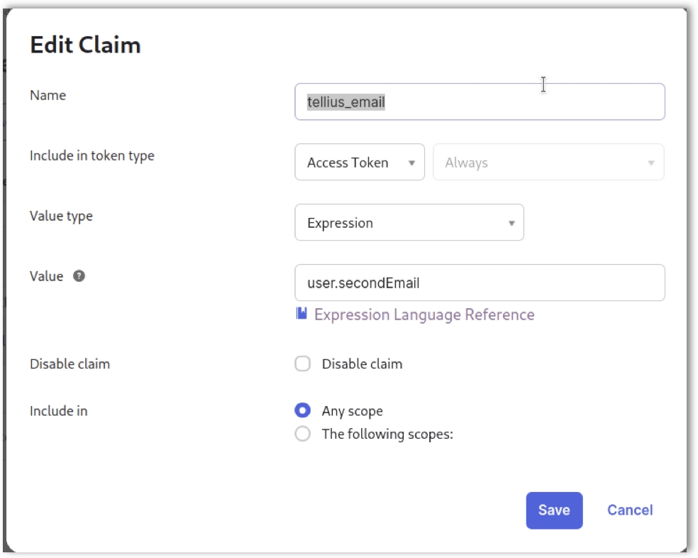
Task: Select the Any scope radio button
Action: (x=303, y=411)
